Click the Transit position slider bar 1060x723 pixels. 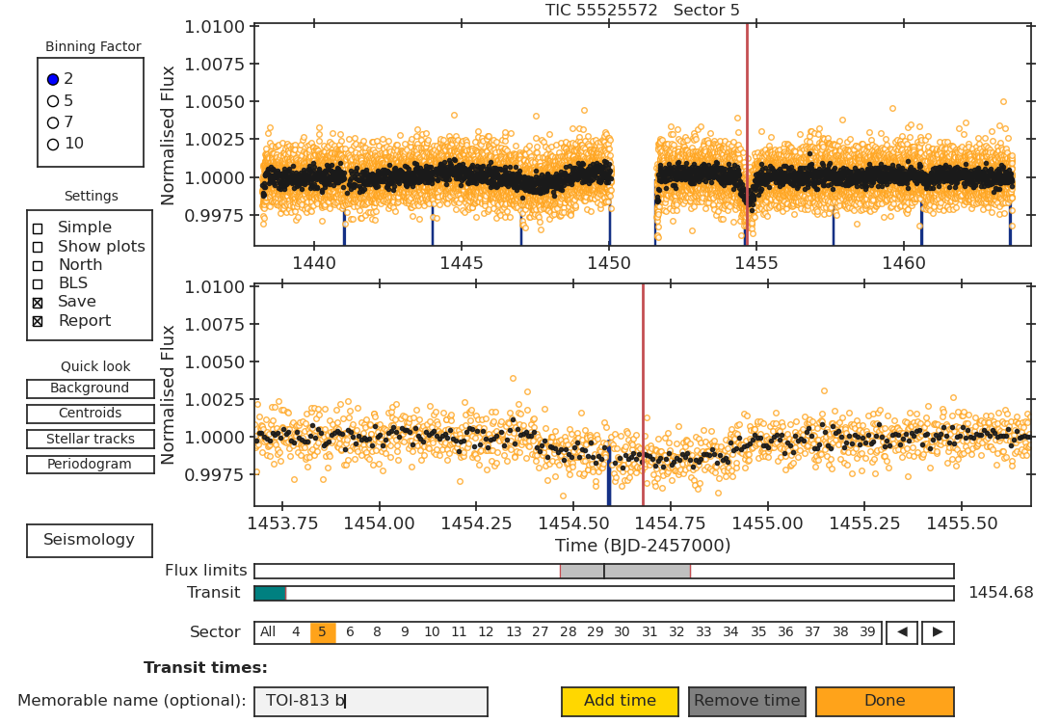[604, 594]
